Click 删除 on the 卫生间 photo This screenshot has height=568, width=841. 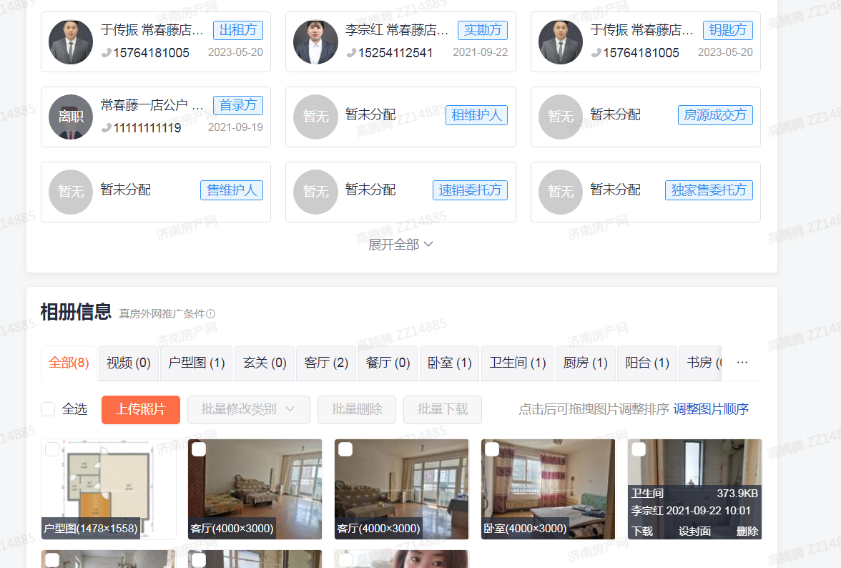click(x=747, y=531)
